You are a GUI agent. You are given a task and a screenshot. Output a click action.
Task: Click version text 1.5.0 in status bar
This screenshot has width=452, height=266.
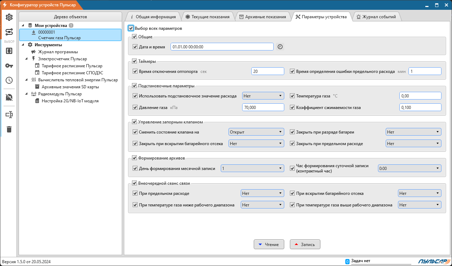[x=27, y=261]
